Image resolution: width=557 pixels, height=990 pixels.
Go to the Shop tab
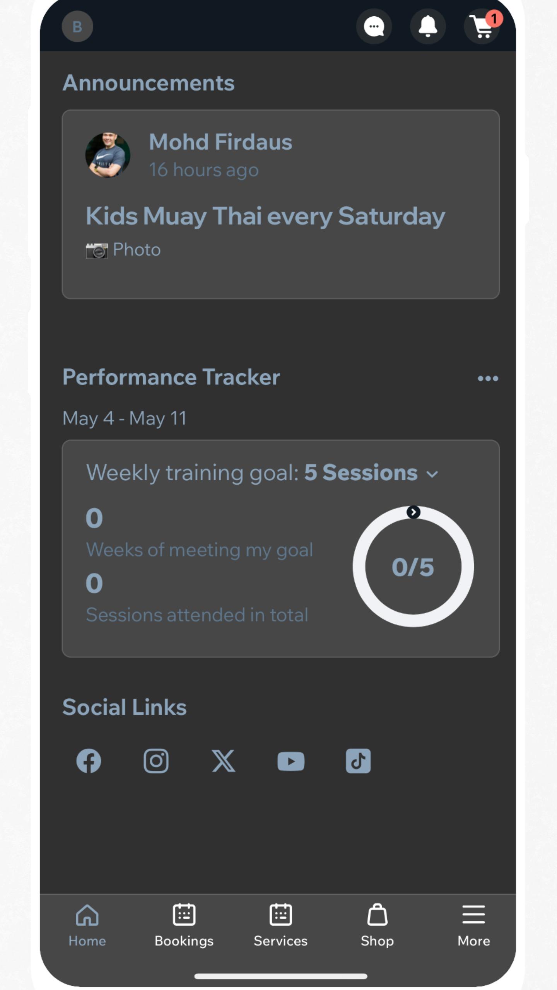coord(377,925)
